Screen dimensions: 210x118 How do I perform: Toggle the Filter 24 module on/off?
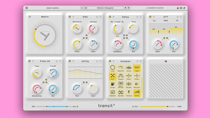coord(29,61)
